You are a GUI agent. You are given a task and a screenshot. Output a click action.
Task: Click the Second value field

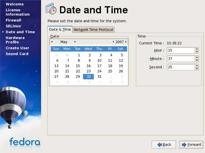(x=181, y=67)
